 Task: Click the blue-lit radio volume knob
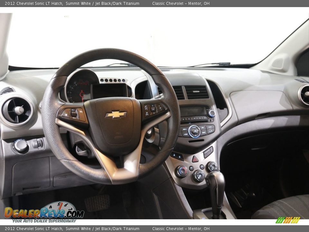[211, 113]
